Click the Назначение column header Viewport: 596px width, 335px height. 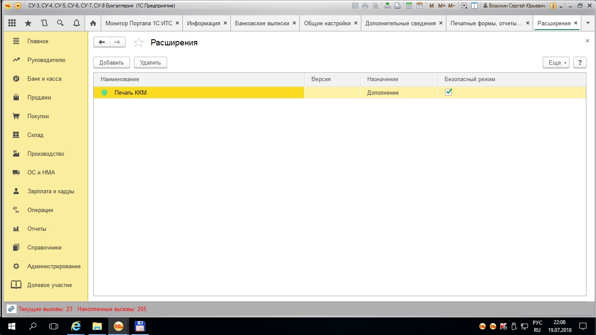point(399,79)
